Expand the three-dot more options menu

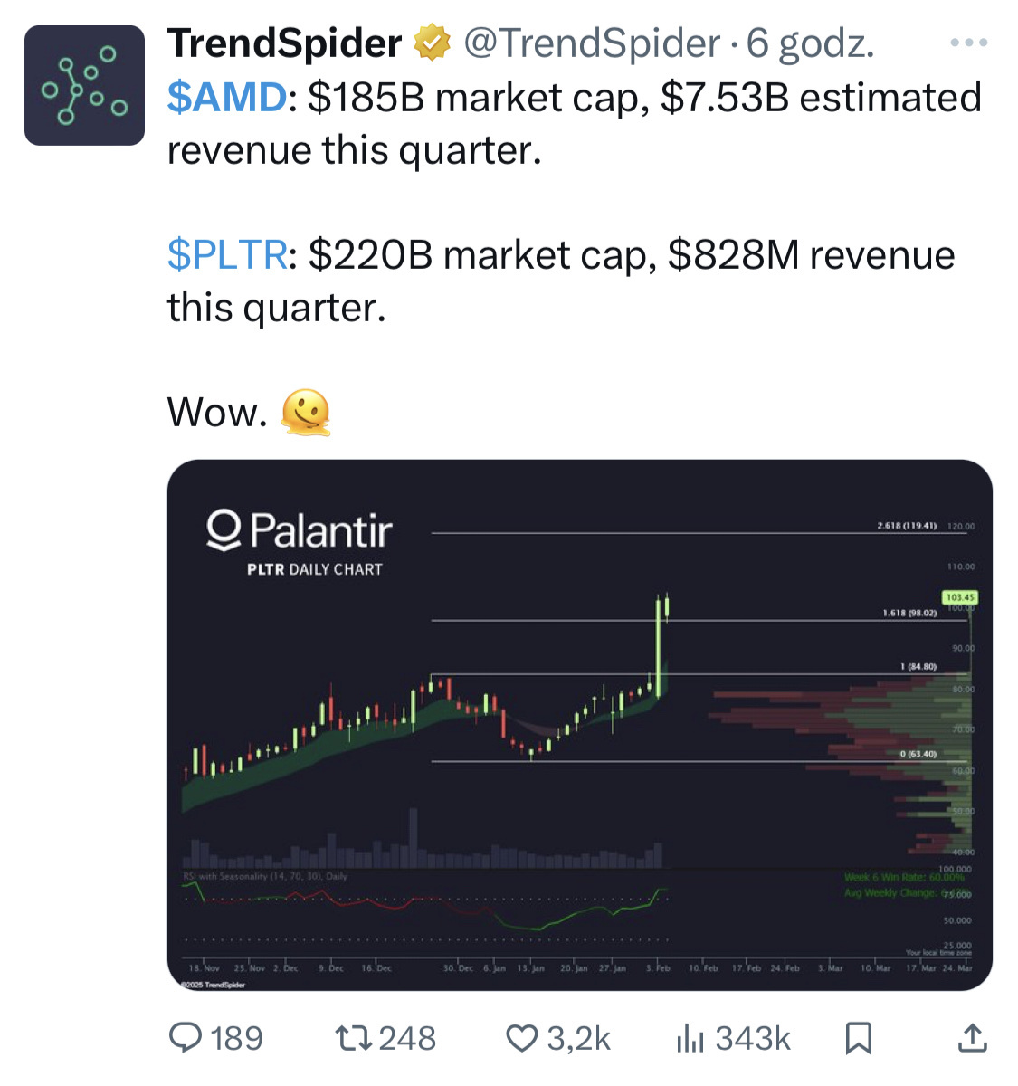coord(969,43)
